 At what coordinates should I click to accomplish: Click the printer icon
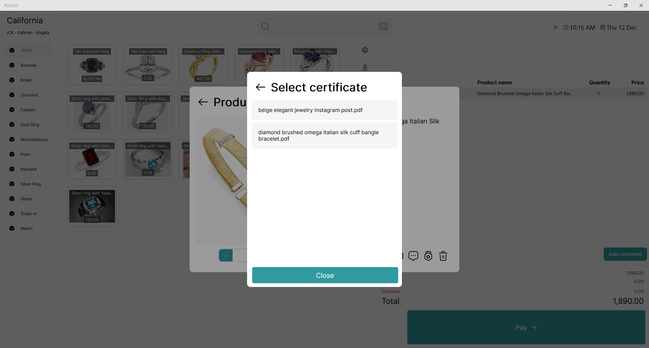365,50
